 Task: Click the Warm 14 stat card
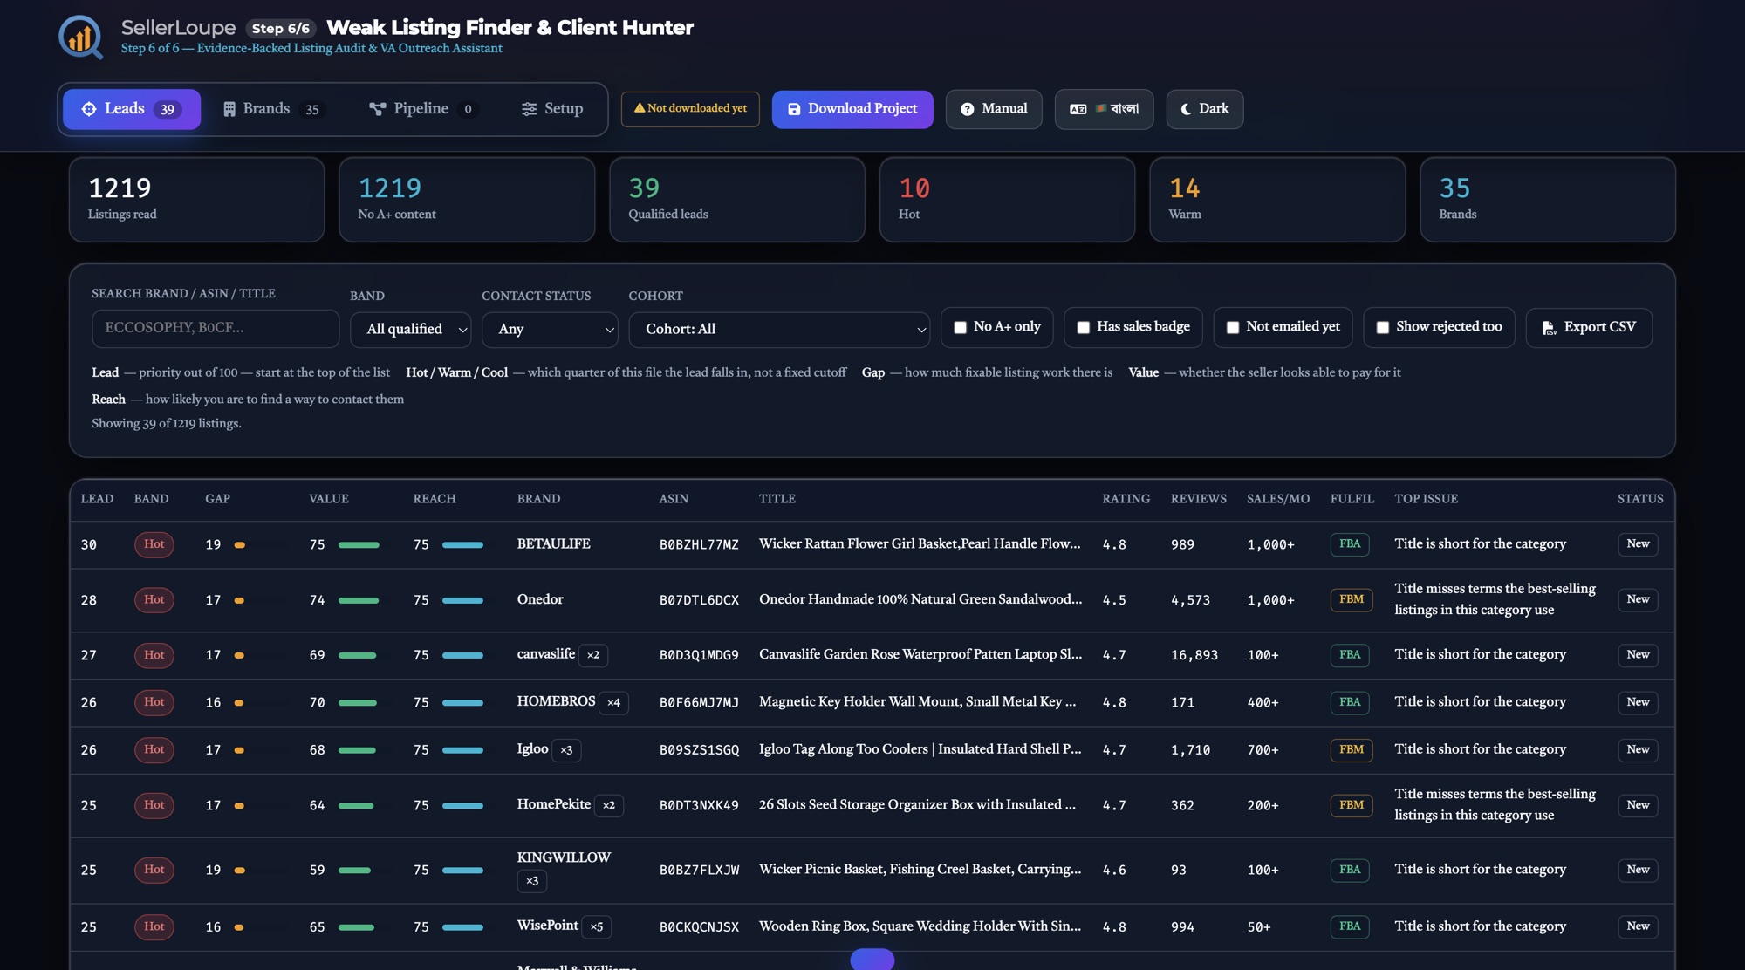pyautogui.click(x=1277, y=200)
